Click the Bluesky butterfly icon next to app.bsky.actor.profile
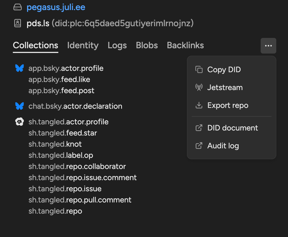Image resolution: width=288 pixels, height=237 pixels. 20,68
